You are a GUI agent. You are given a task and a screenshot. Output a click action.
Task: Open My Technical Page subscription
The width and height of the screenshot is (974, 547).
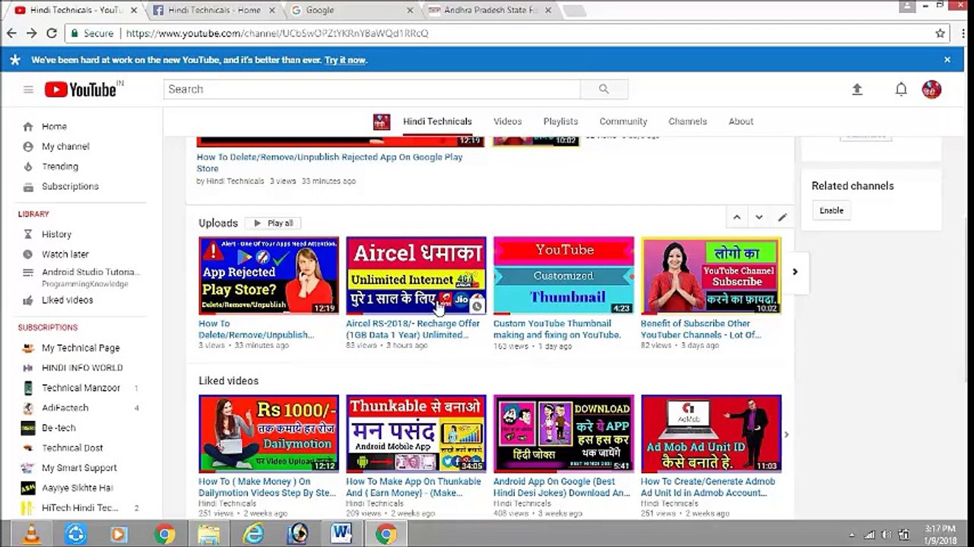81,348
